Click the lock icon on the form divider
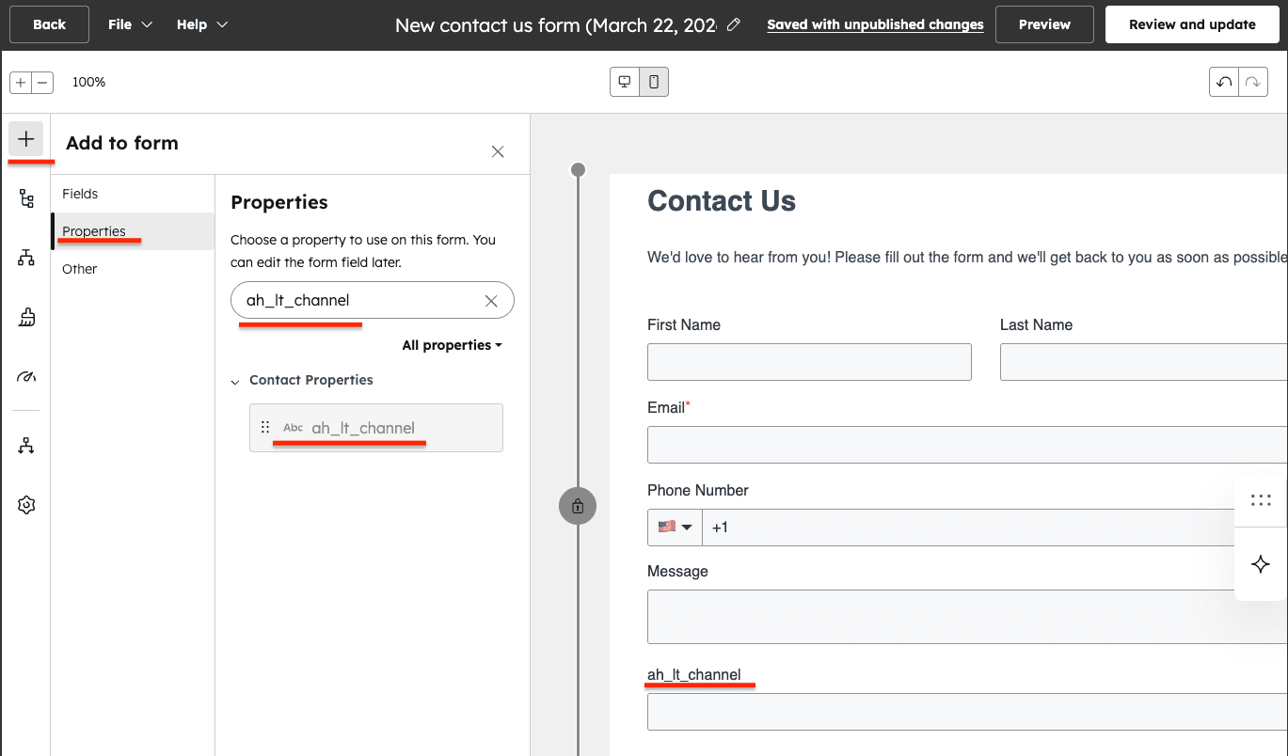Image resolution: width=1288 pixels, height=756 pixels. click(x=578, y=506)
